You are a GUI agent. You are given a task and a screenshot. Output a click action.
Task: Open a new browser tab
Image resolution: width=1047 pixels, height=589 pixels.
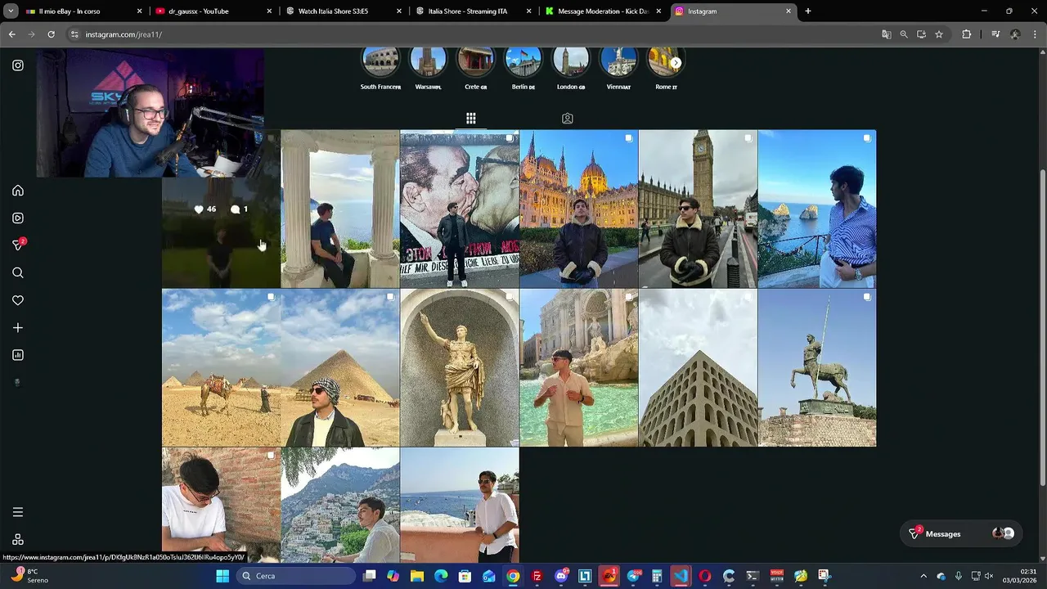(x=808, y=11)
